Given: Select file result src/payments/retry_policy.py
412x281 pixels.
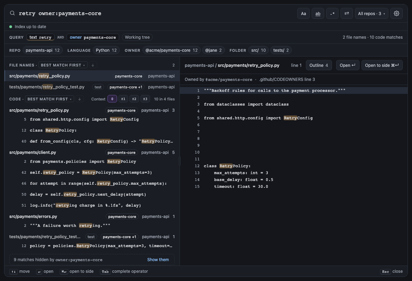Looking at the screenshot, I should pyautogui.click(x=92, y=76).
